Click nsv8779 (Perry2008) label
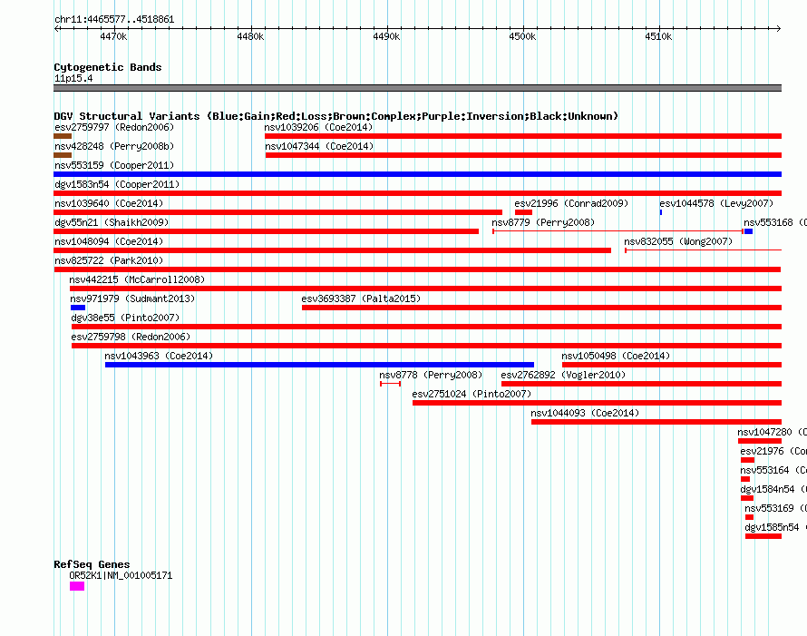807x636 pixels. click(x=543, y=222)
